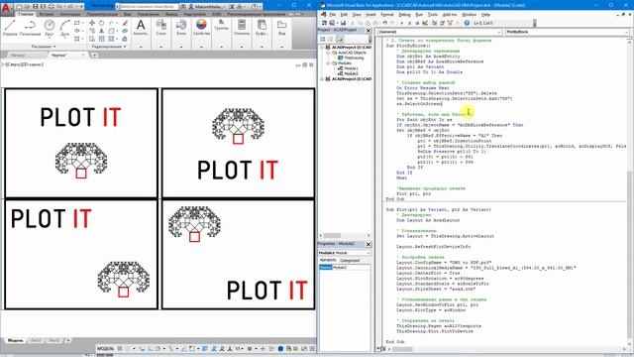Viewport: 634px width, 357px height.
Task: Open the View panel in ribbon
Action: coord(281,27)
